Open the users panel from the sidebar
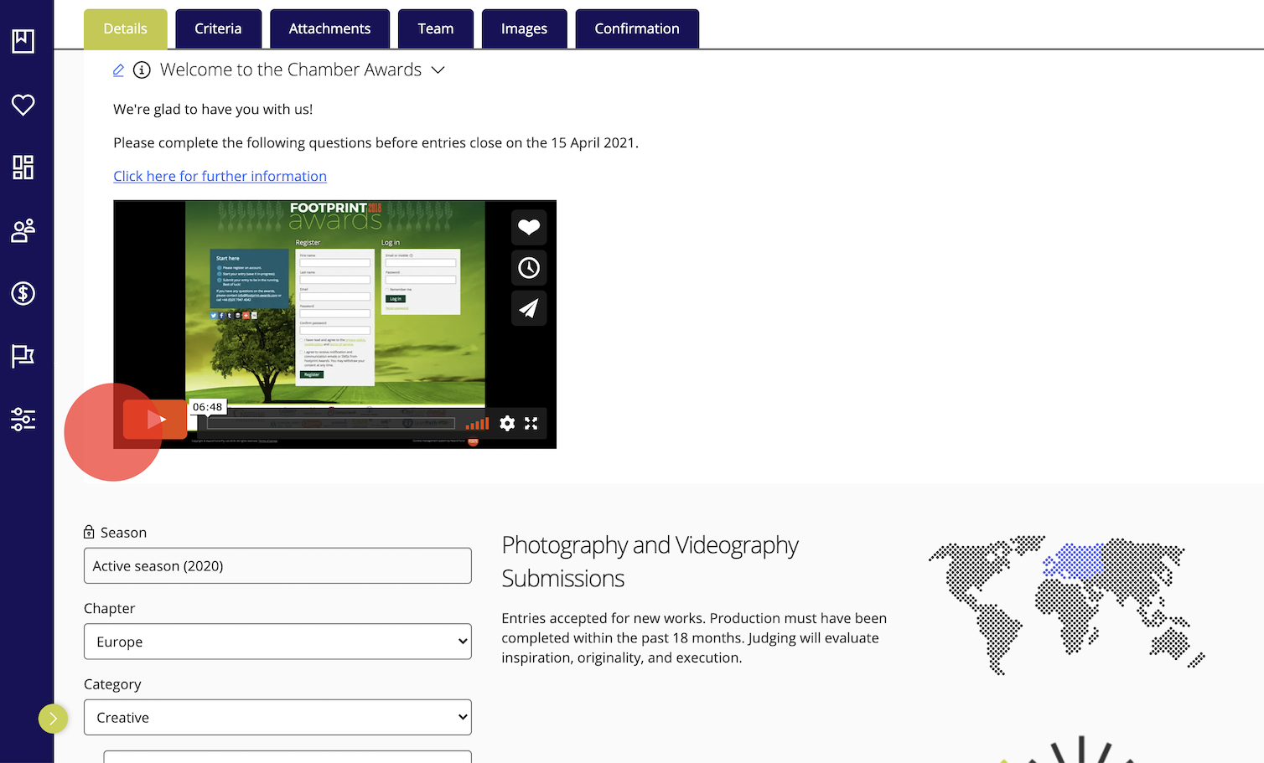The height and width of the screenshot is (763, 1264). coord(23,230)
